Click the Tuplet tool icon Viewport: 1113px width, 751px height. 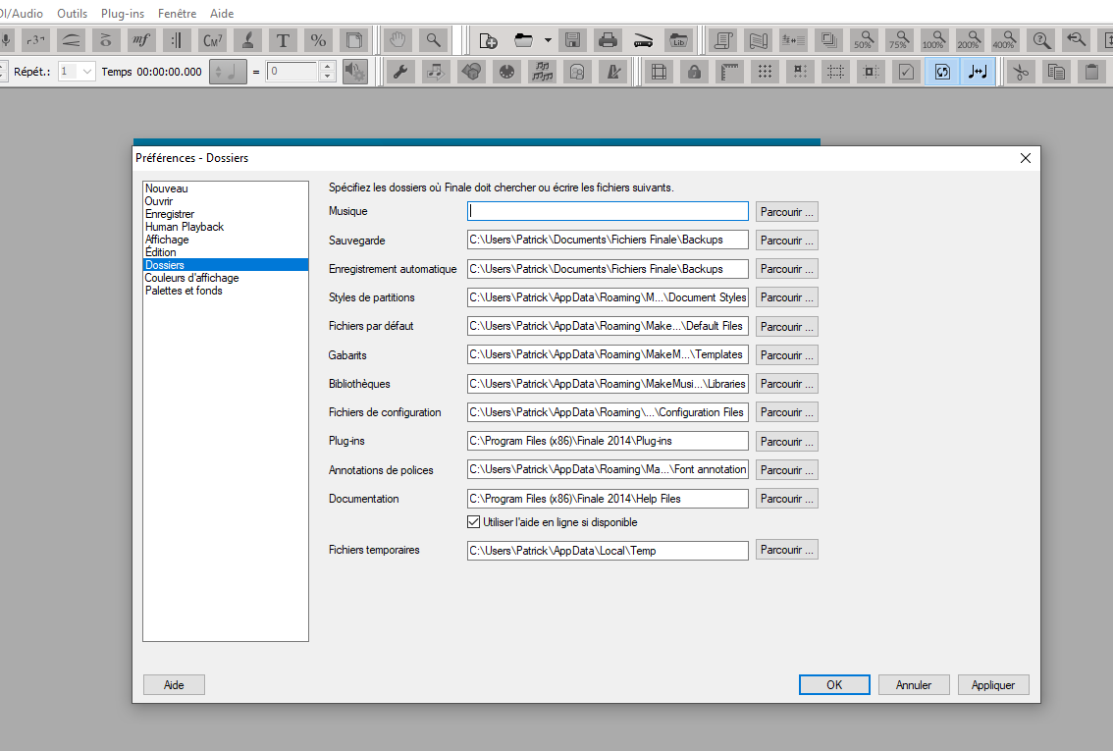coord(36,40)
